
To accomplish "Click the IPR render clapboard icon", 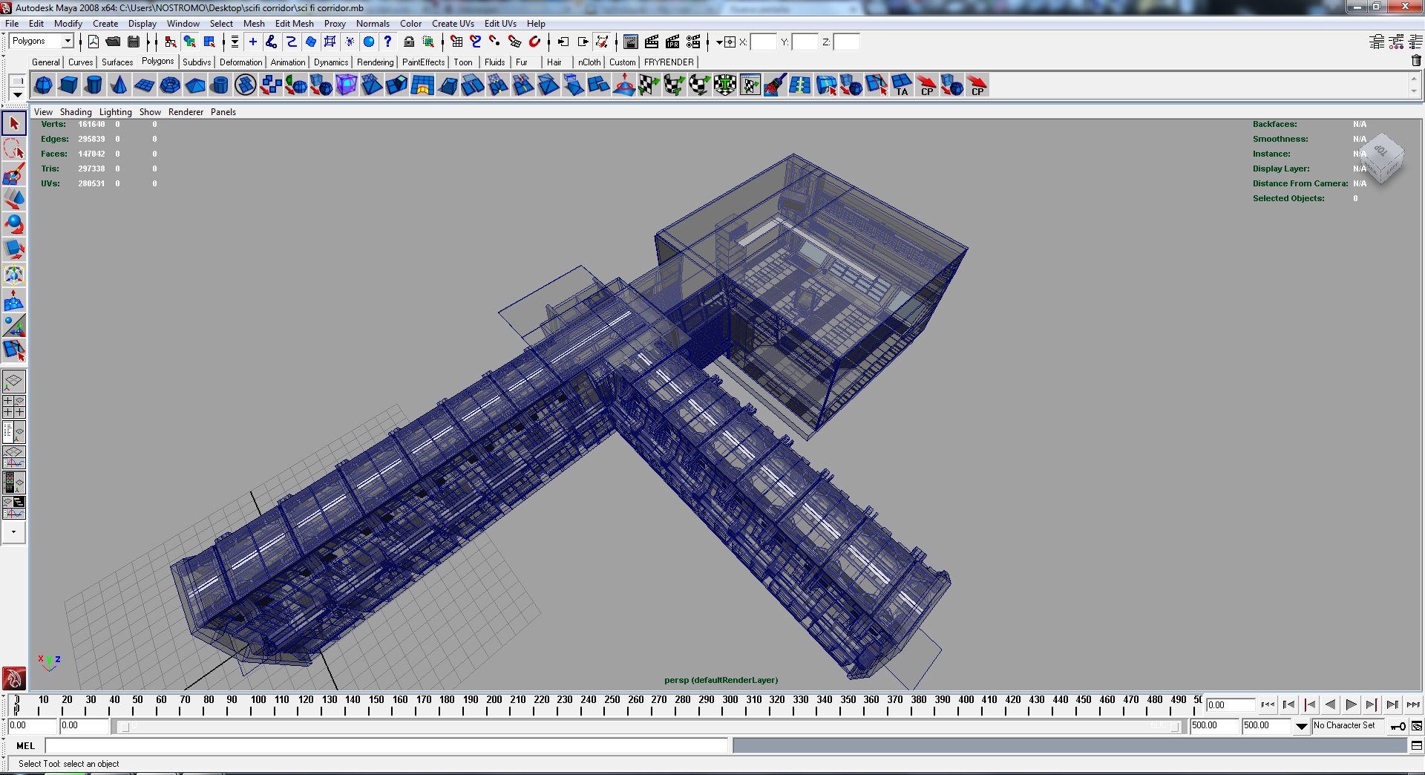I will pos(672,42).
